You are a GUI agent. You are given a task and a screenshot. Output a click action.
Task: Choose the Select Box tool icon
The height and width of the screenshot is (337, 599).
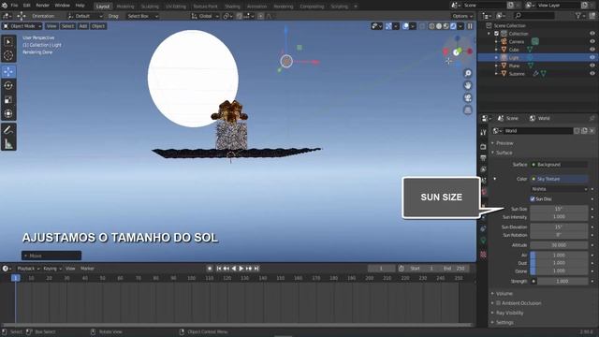point(8,41)
